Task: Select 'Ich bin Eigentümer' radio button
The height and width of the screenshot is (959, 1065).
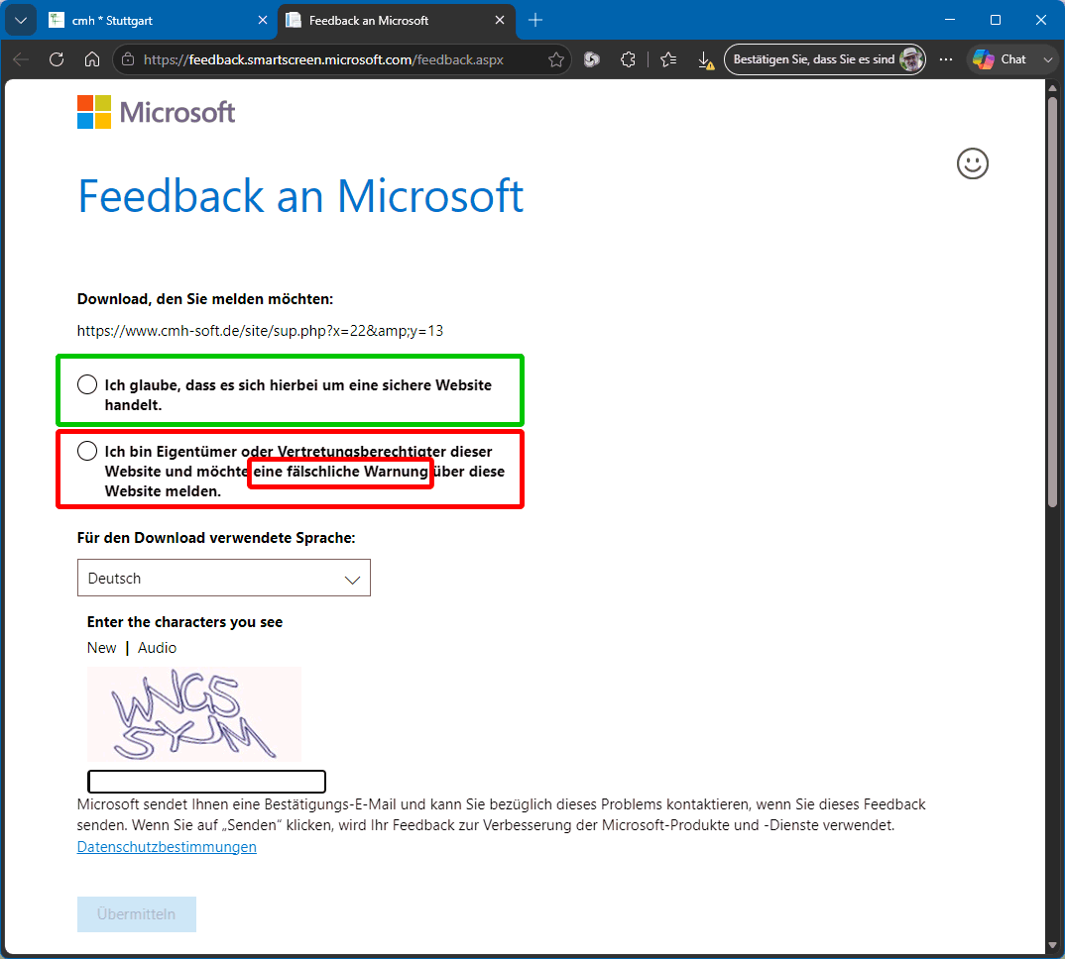Action: click(x=87, y=451)
